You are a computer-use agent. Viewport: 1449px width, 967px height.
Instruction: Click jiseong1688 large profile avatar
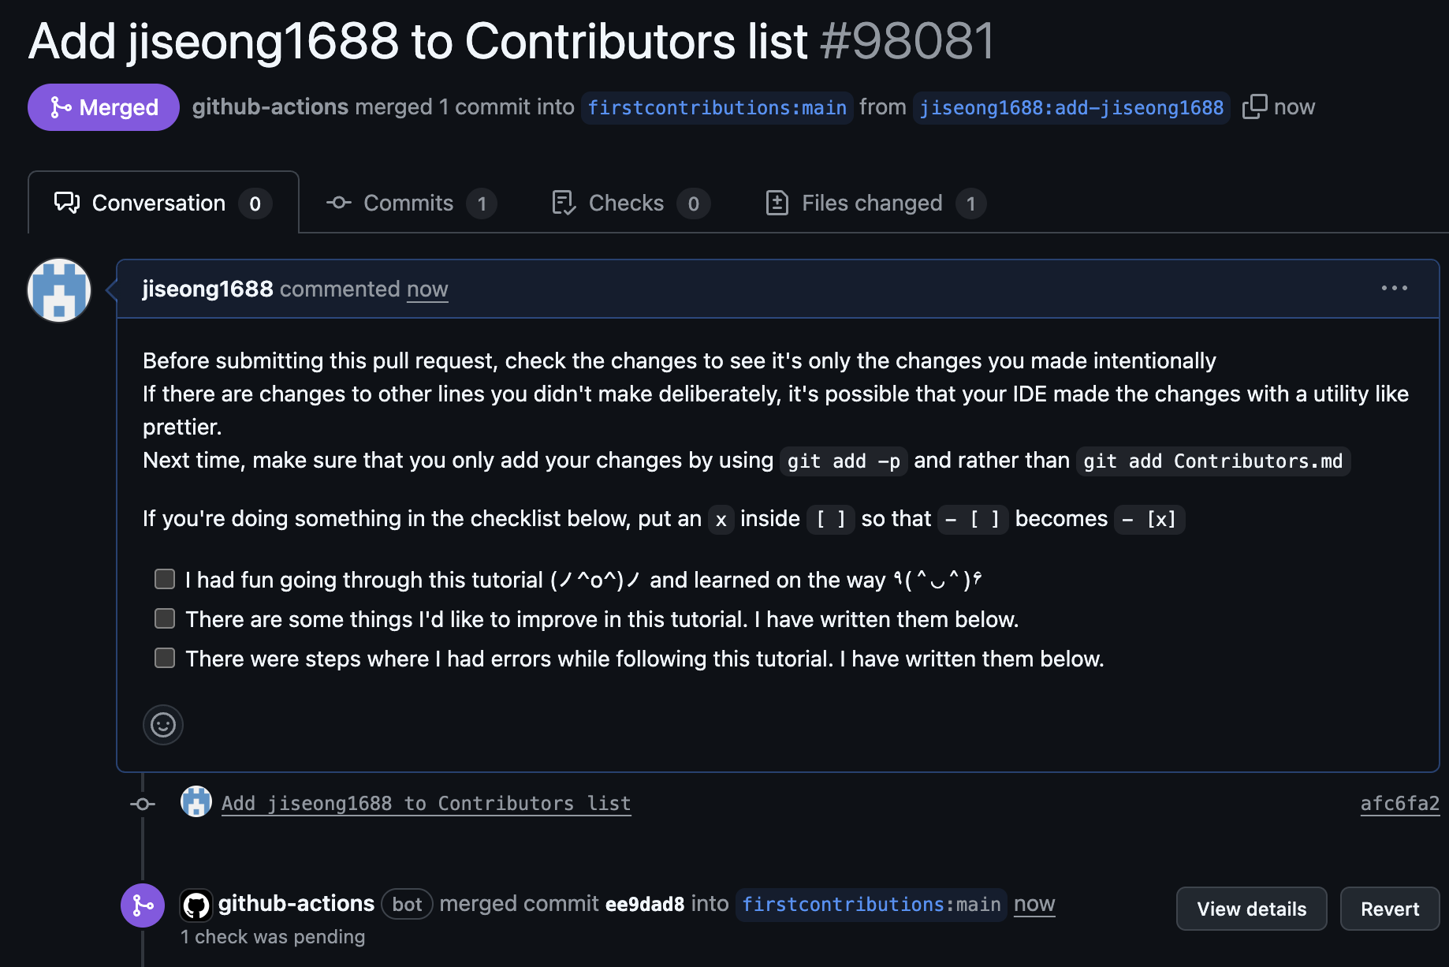pyautogui.click(x=59, y=290)
